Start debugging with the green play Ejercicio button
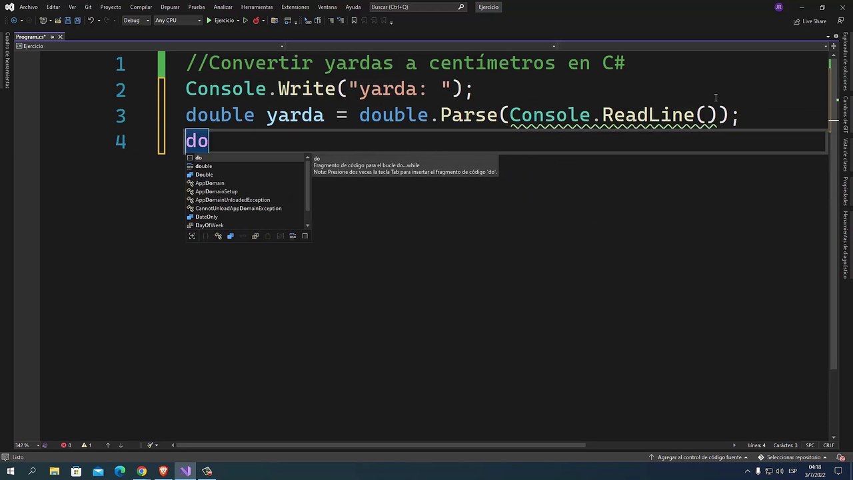Viewport: 853px width, 480px height. [221, 21]
